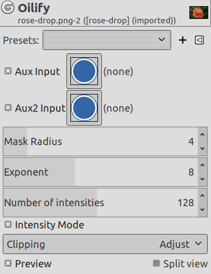The height and width of the screenshot is (274, 211).
Task: Set Exponent slider by clicking its bar
Action: (x=100, y=172)
